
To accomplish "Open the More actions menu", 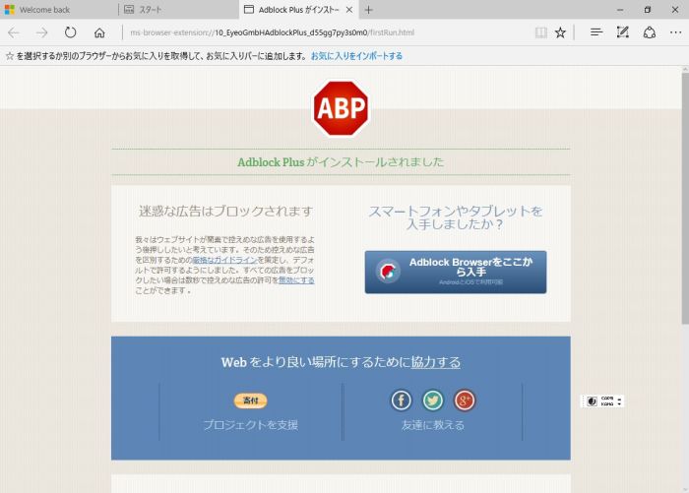I will point(674,32).
